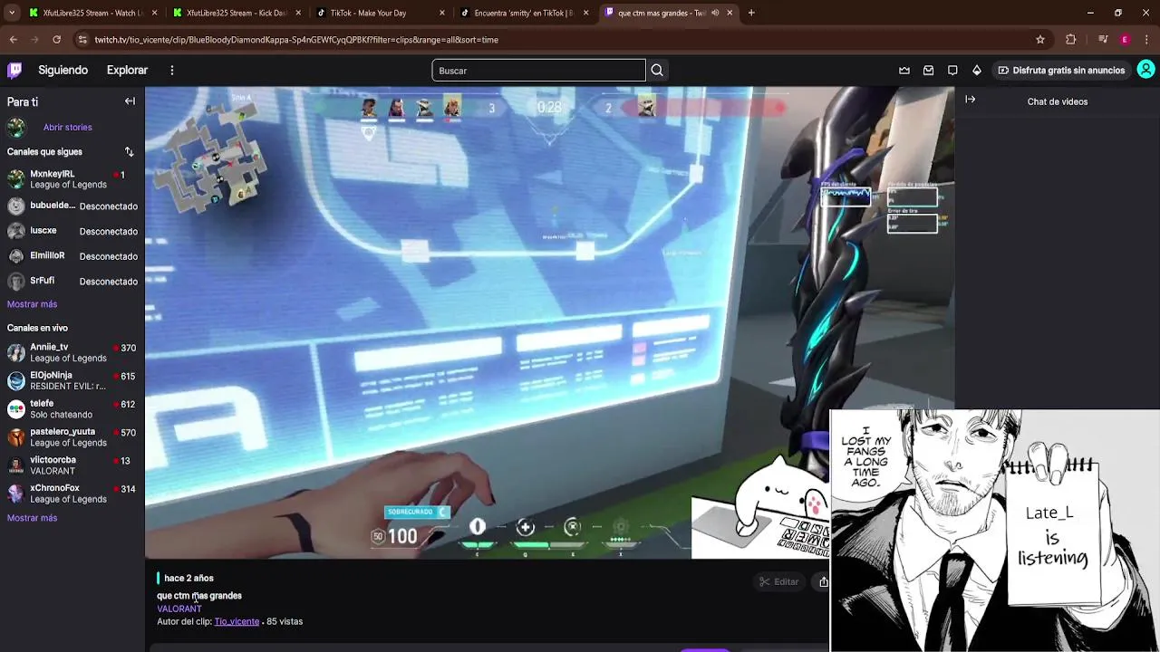Click the Disfruta gratis sin anuncios button

(1061, 70)
